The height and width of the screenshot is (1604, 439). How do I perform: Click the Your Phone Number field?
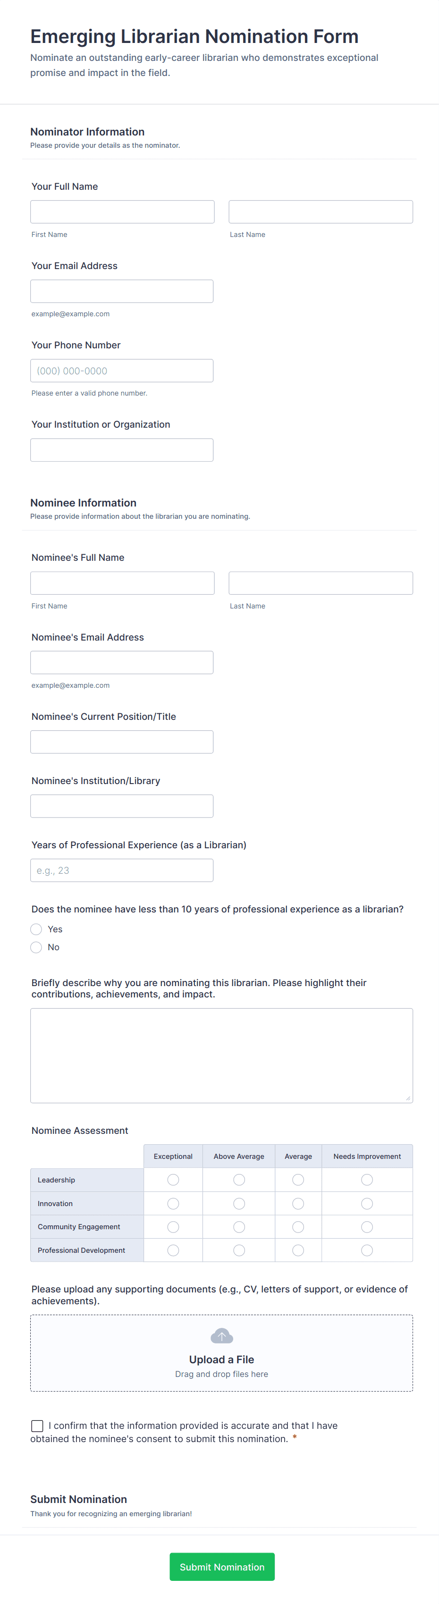(122, 370)
